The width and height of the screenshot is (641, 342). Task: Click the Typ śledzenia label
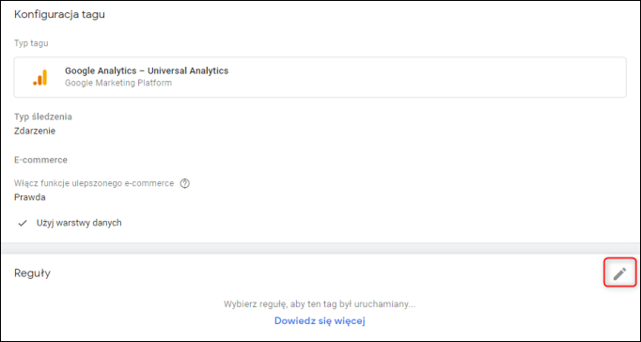(43, 117)
